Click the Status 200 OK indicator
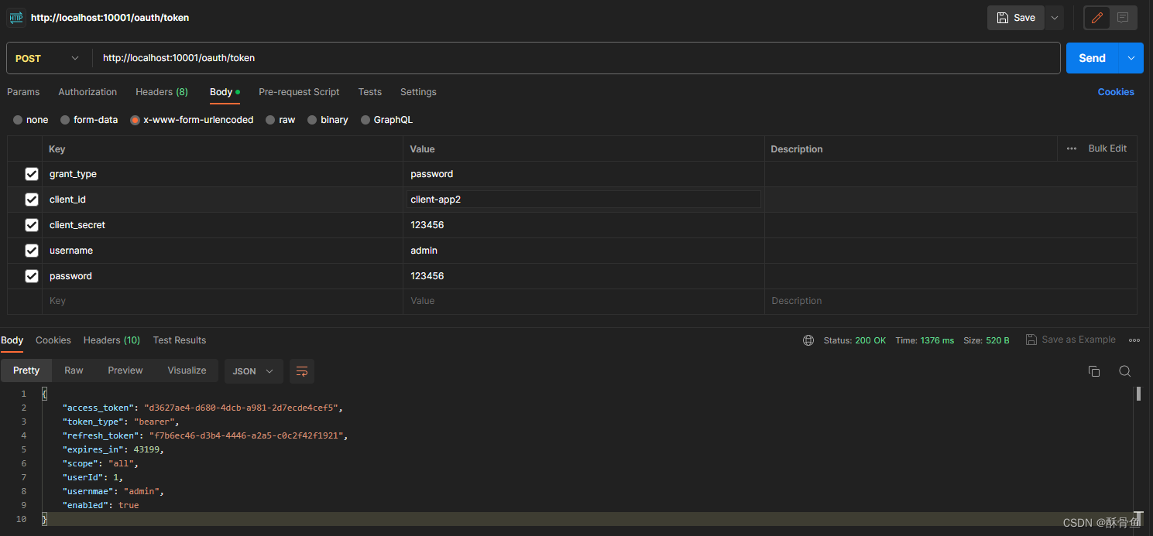 855,340
